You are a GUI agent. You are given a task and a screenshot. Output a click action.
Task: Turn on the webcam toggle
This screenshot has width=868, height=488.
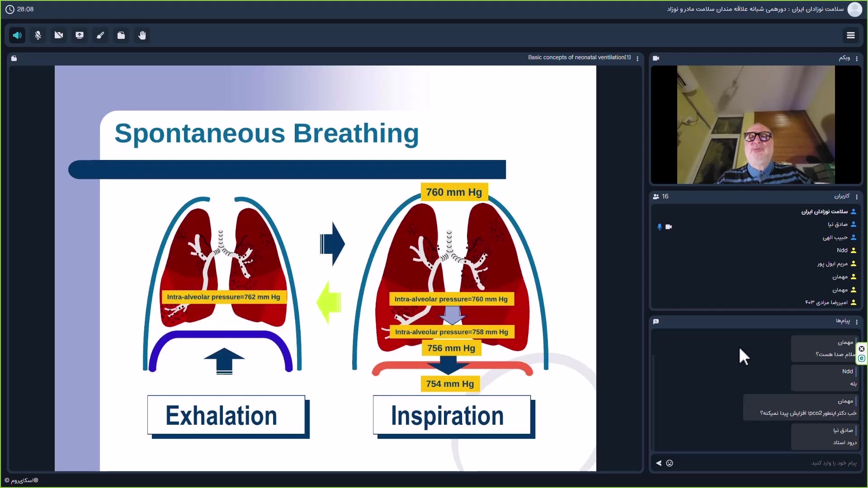[59, 35]
